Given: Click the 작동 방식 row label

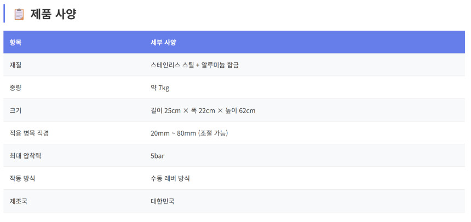Looking at the screenshot, I should pyautogui.click(x=22, y=178).
